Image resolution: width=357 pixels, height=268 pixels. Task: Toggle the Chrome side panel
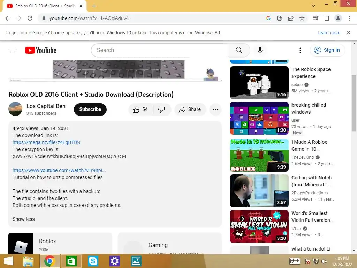pos(327,18)
